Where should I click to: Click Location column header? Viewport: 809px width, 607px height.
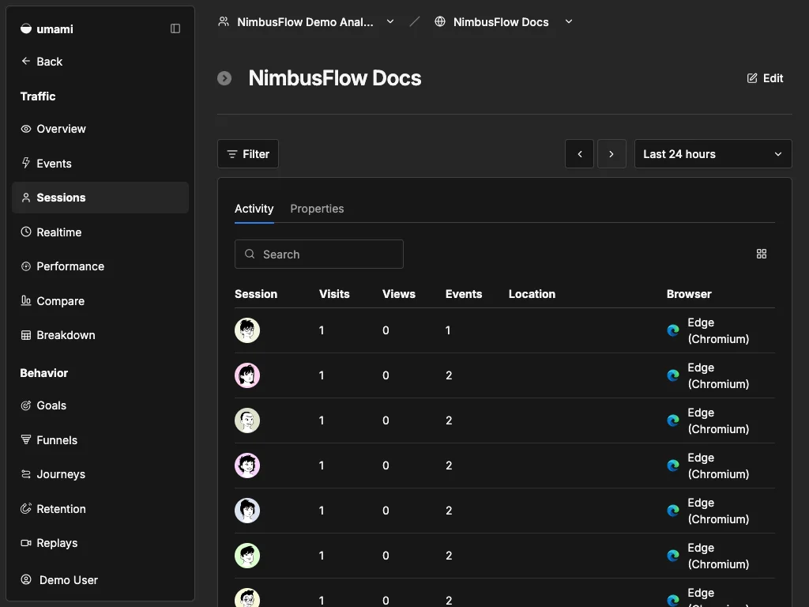coord(532,294)
